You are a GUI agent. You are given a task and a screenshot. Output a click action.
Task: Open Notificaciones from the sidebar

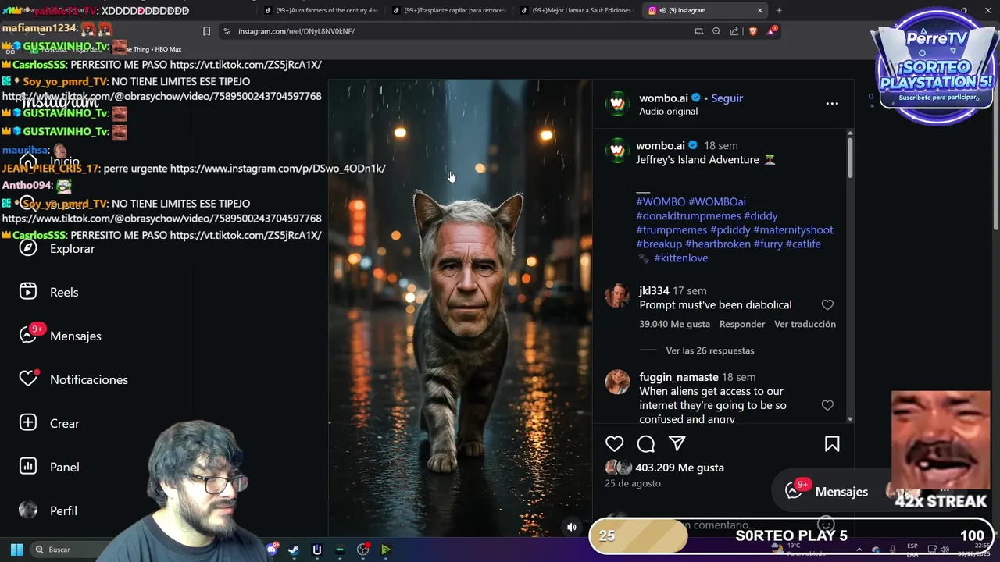coord(73,379)
